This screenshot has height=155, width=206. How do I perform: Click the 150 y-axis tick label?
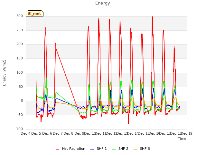pyautogui.click(x=20, y=58)
